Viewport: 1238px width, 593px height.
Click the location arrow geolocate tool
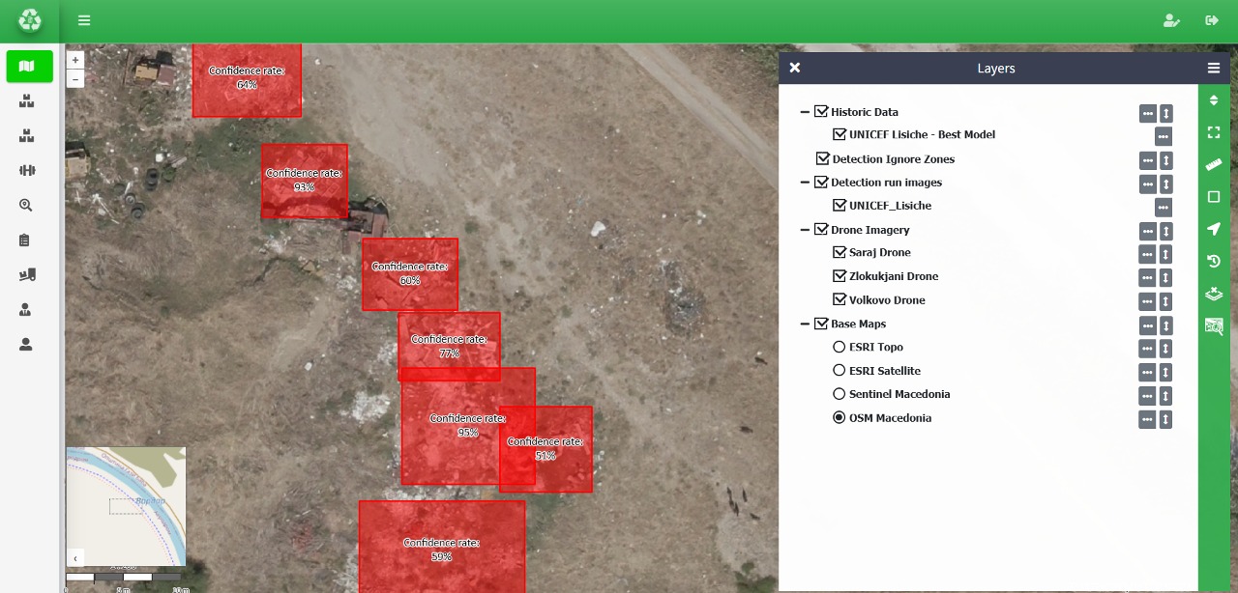1214,229
